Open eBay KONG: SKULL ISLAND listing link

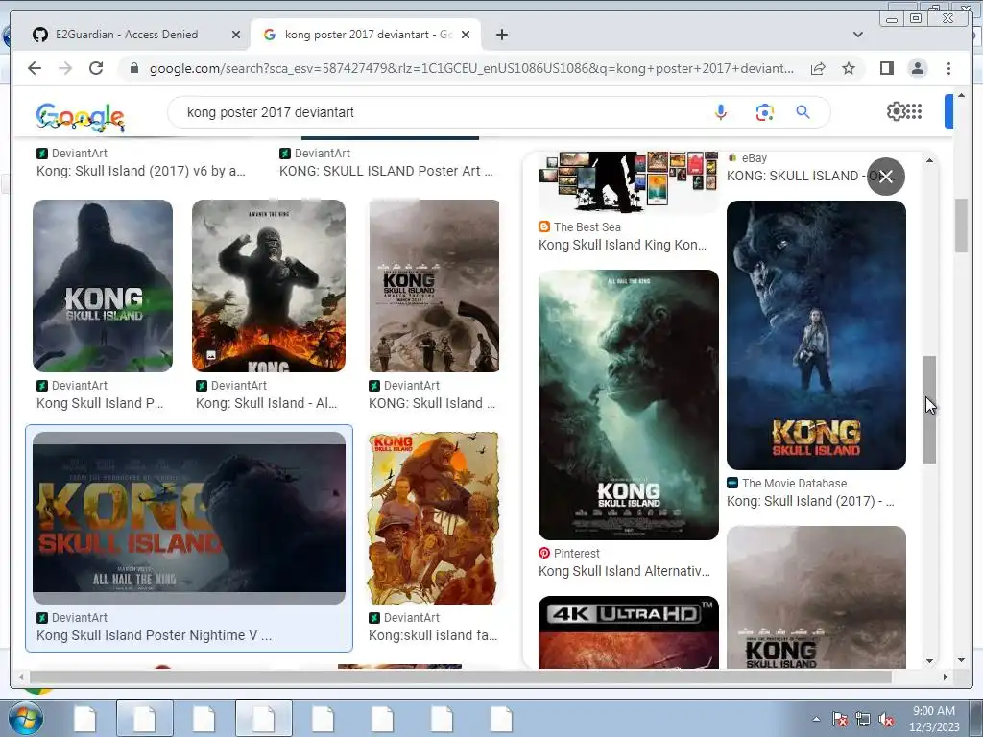[x=796, y=176]
